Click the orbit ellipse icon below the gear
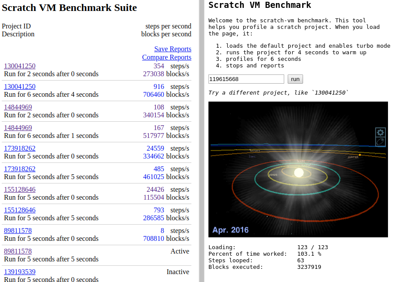The height and width of the screenshot is (282, 395). (381, 141)
